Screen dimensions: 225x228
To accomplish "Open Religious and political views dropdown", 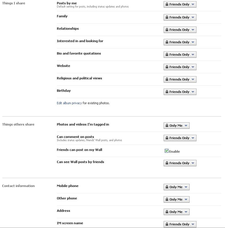I will (x=180, y=79).
